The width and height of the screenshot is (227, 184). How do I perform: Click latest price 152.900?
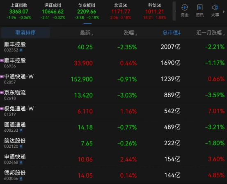tap(82, 79)
